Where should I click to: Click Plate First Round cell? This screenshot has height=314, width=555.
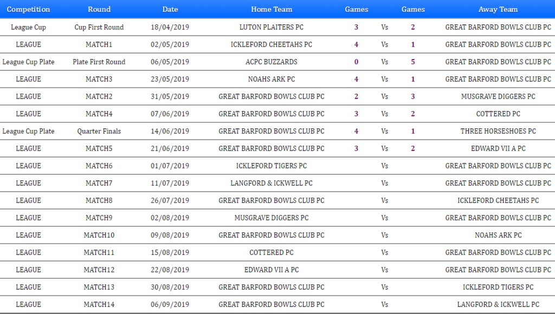tap(99, 62)
